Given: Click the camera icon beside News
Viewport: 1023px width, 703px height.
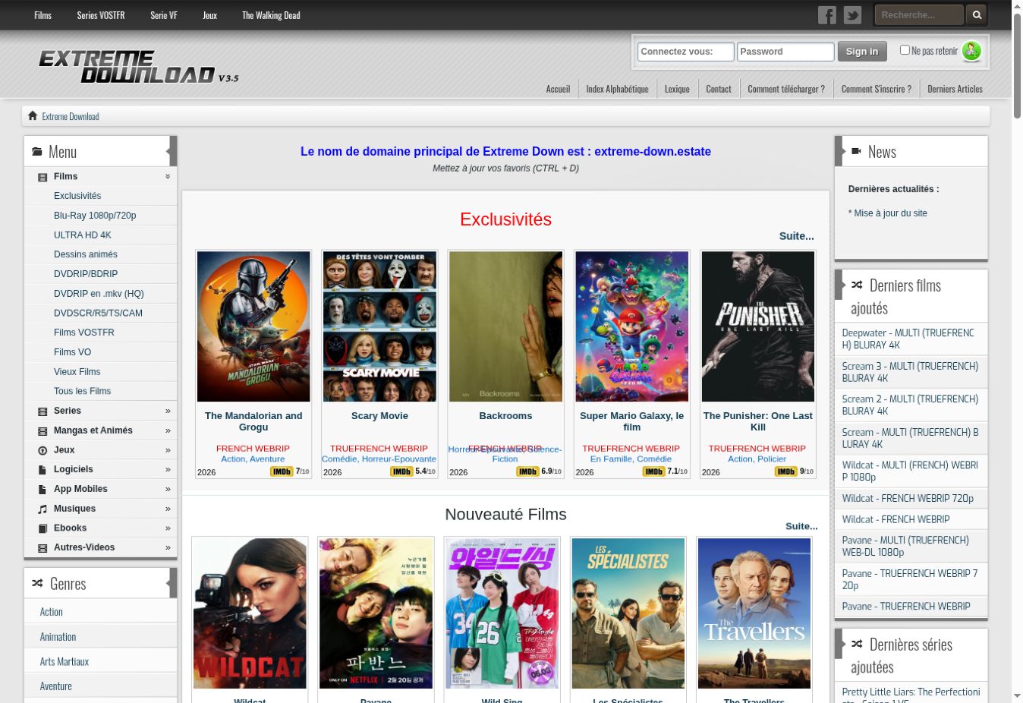Looking at the screenshot, I should (856, 151).
